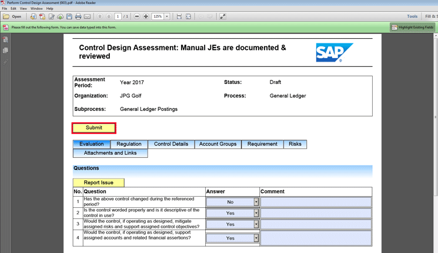The image size is (438, 253).
Task: Click the form document icon in green bar
Action: pyautogui.click(x=6, y=28)
